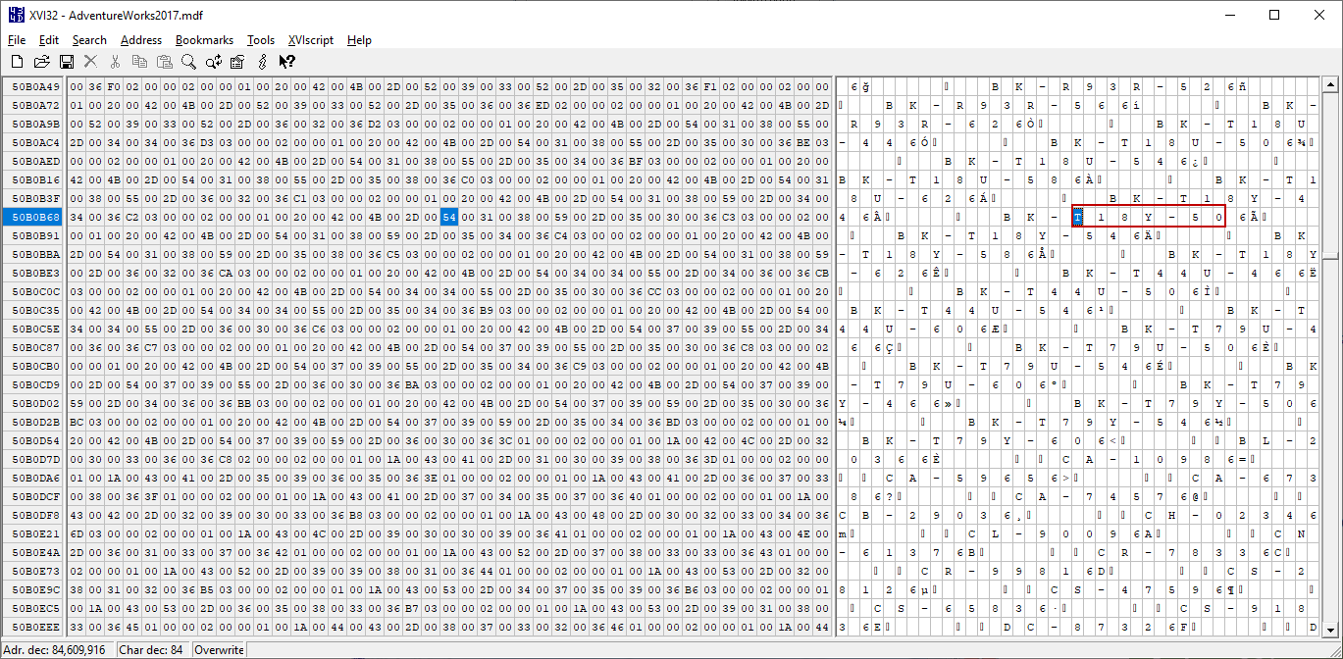Click address row 50B0D54
The image size is (1343, 659).
(x=34, y=441)
